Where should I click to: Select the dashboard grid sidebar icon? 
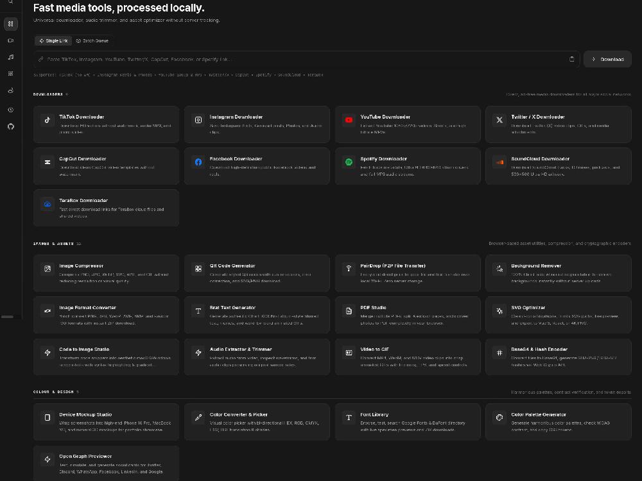pyautogui.click(x=11, y=24)
